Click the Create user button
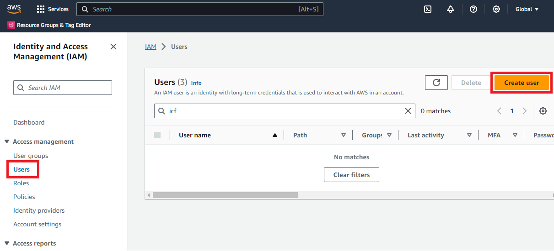 point(522,83)
